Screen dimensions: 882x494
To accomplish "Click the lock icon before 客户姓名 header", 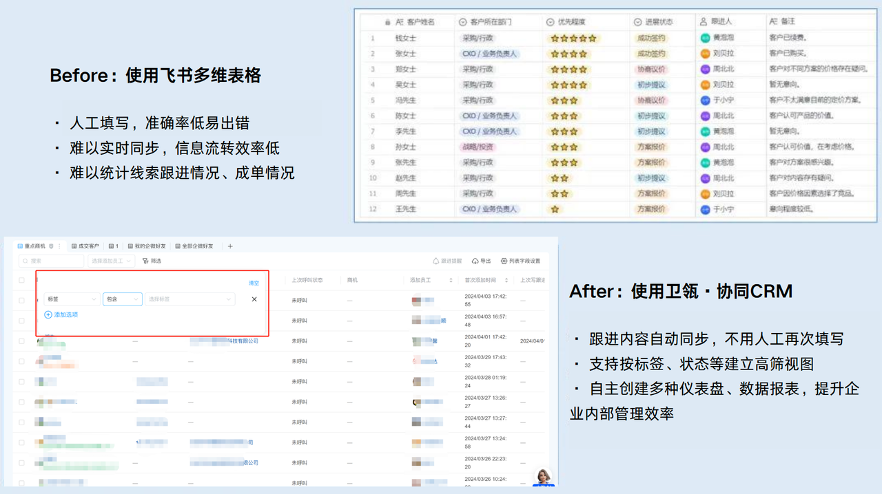I will point(388,22).
